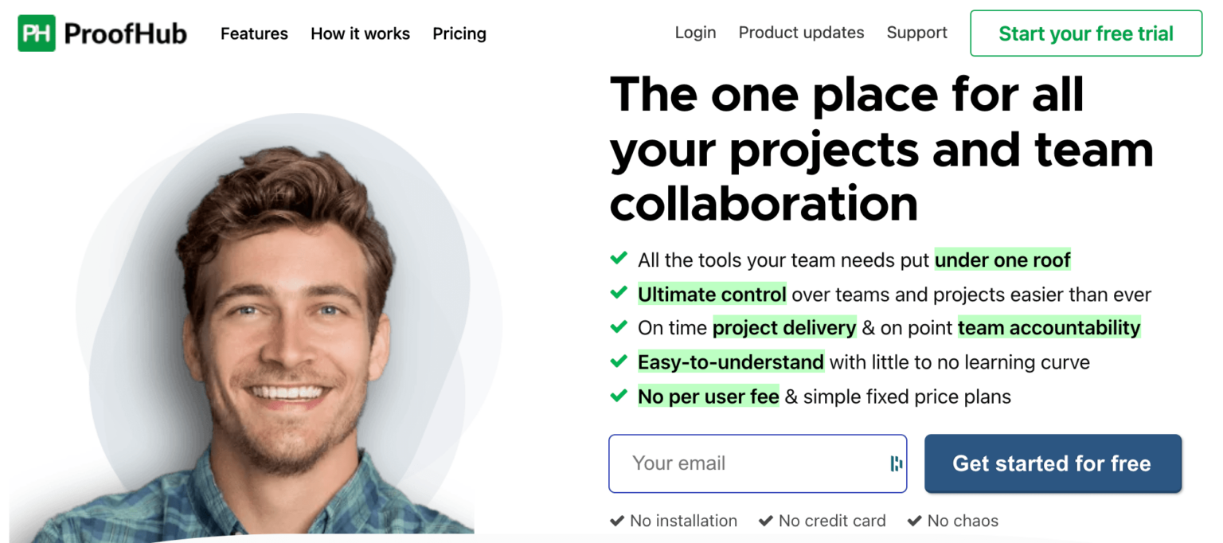1223x543 pixels.
Task: Click the highlighted 'team accountability' text
Action: pos(1048,326)
